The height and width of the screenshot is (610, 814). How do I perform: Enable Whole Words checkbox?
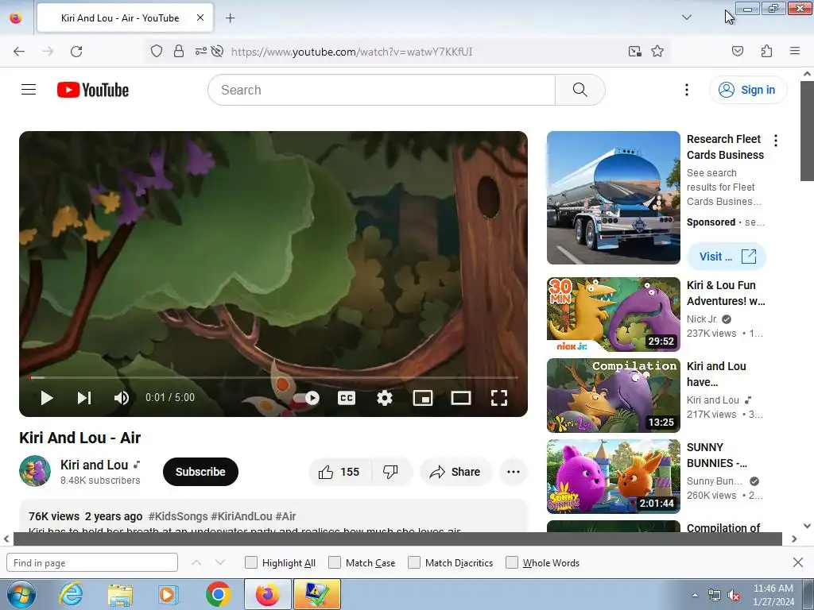point(511,563)
